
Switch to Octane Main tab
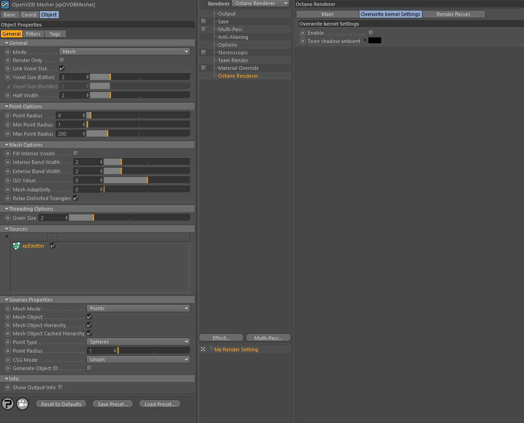(x=327, y=14)
